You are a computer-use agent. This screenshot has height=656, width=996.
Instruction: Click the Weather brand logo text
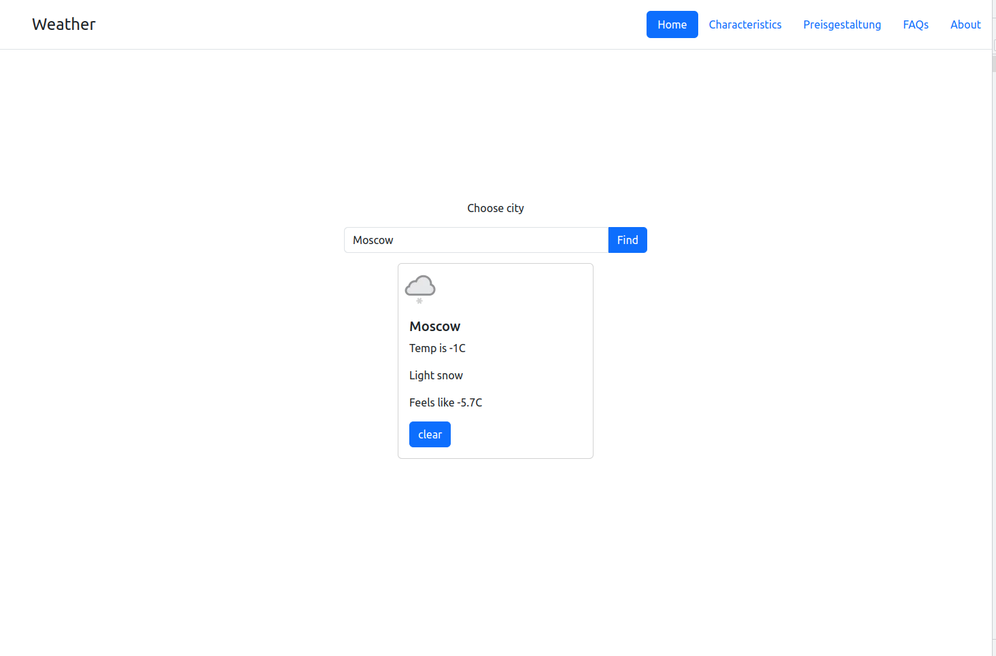64,24
